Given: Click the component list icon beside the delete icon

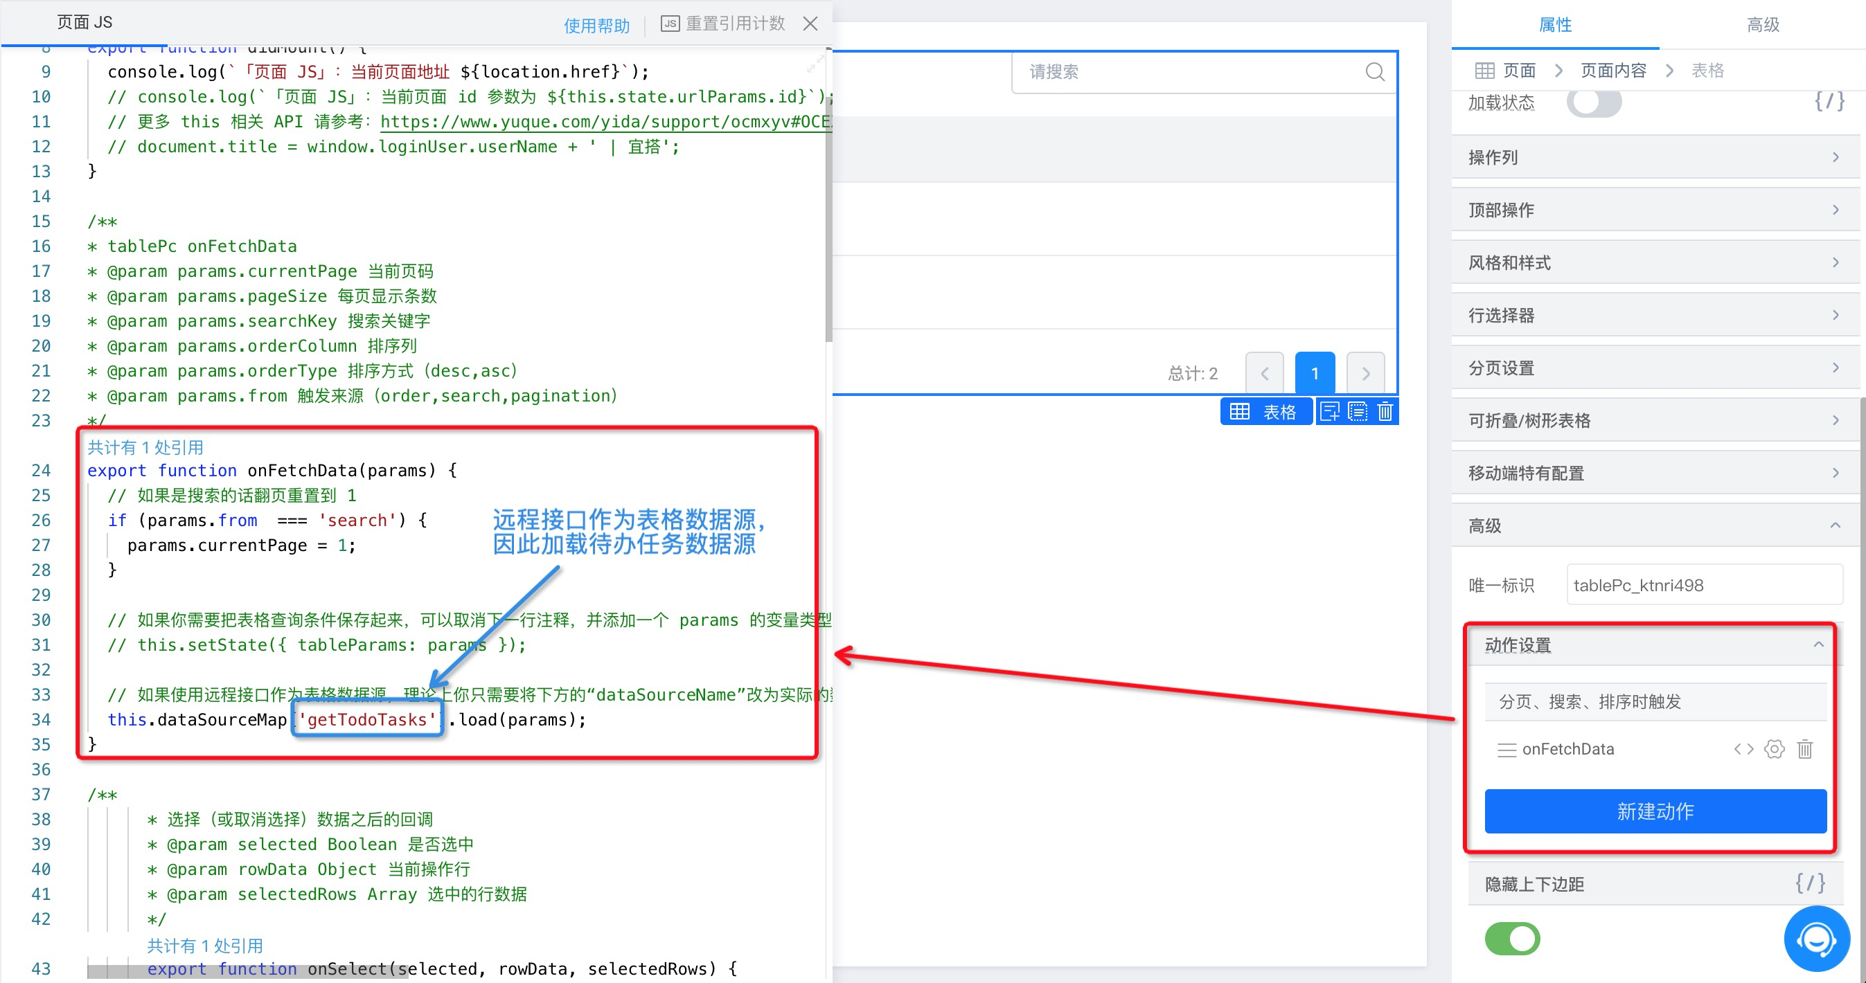Looking at the screenshot, I should (x=1358, y=412).
